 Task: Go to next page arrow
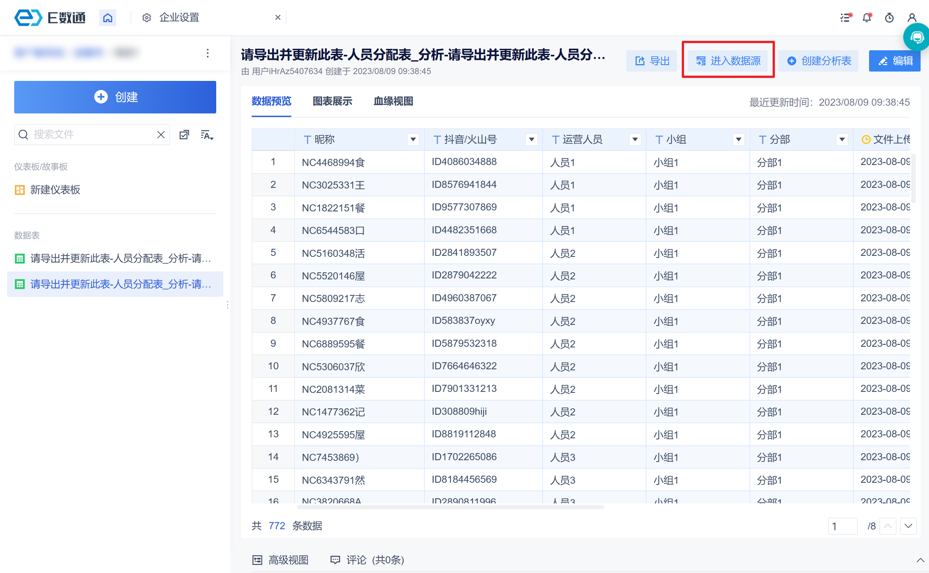tap(908, 526)
